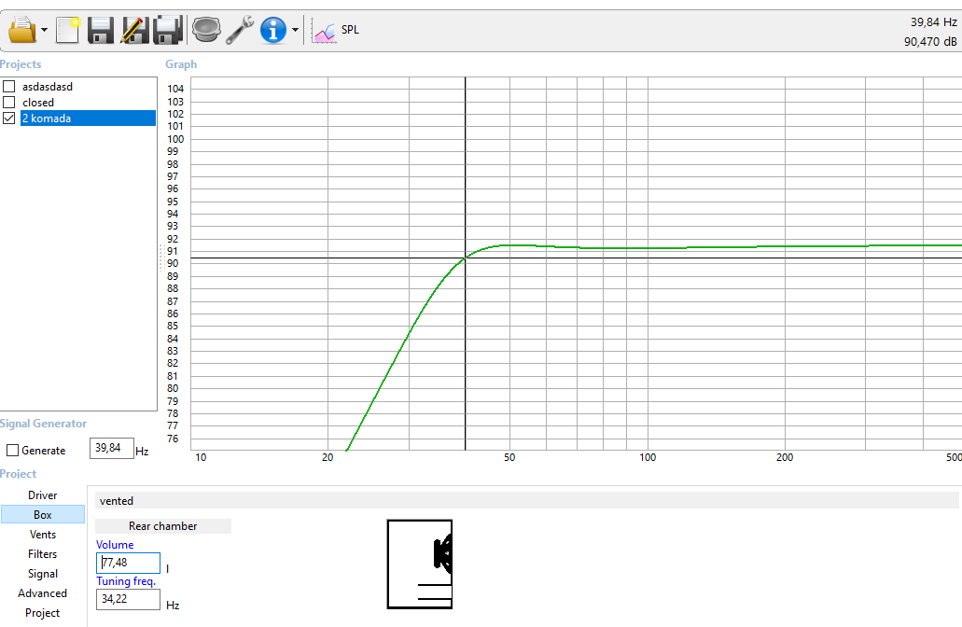
Task: Click the Tuning freq. field 34,22
Action: click(128, 599)
